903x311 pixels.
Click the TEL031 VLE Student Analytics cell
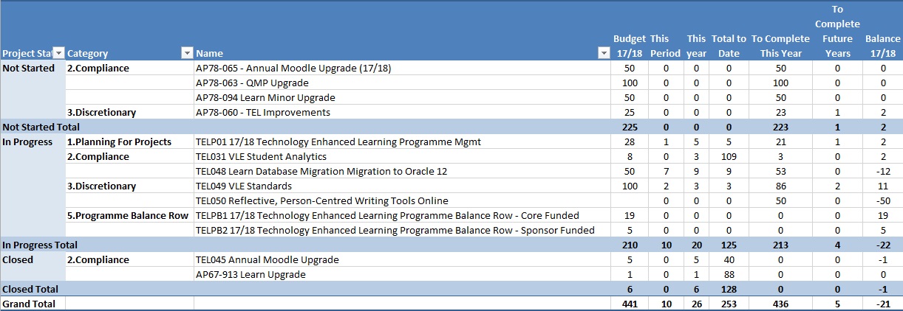click(261, 156)
